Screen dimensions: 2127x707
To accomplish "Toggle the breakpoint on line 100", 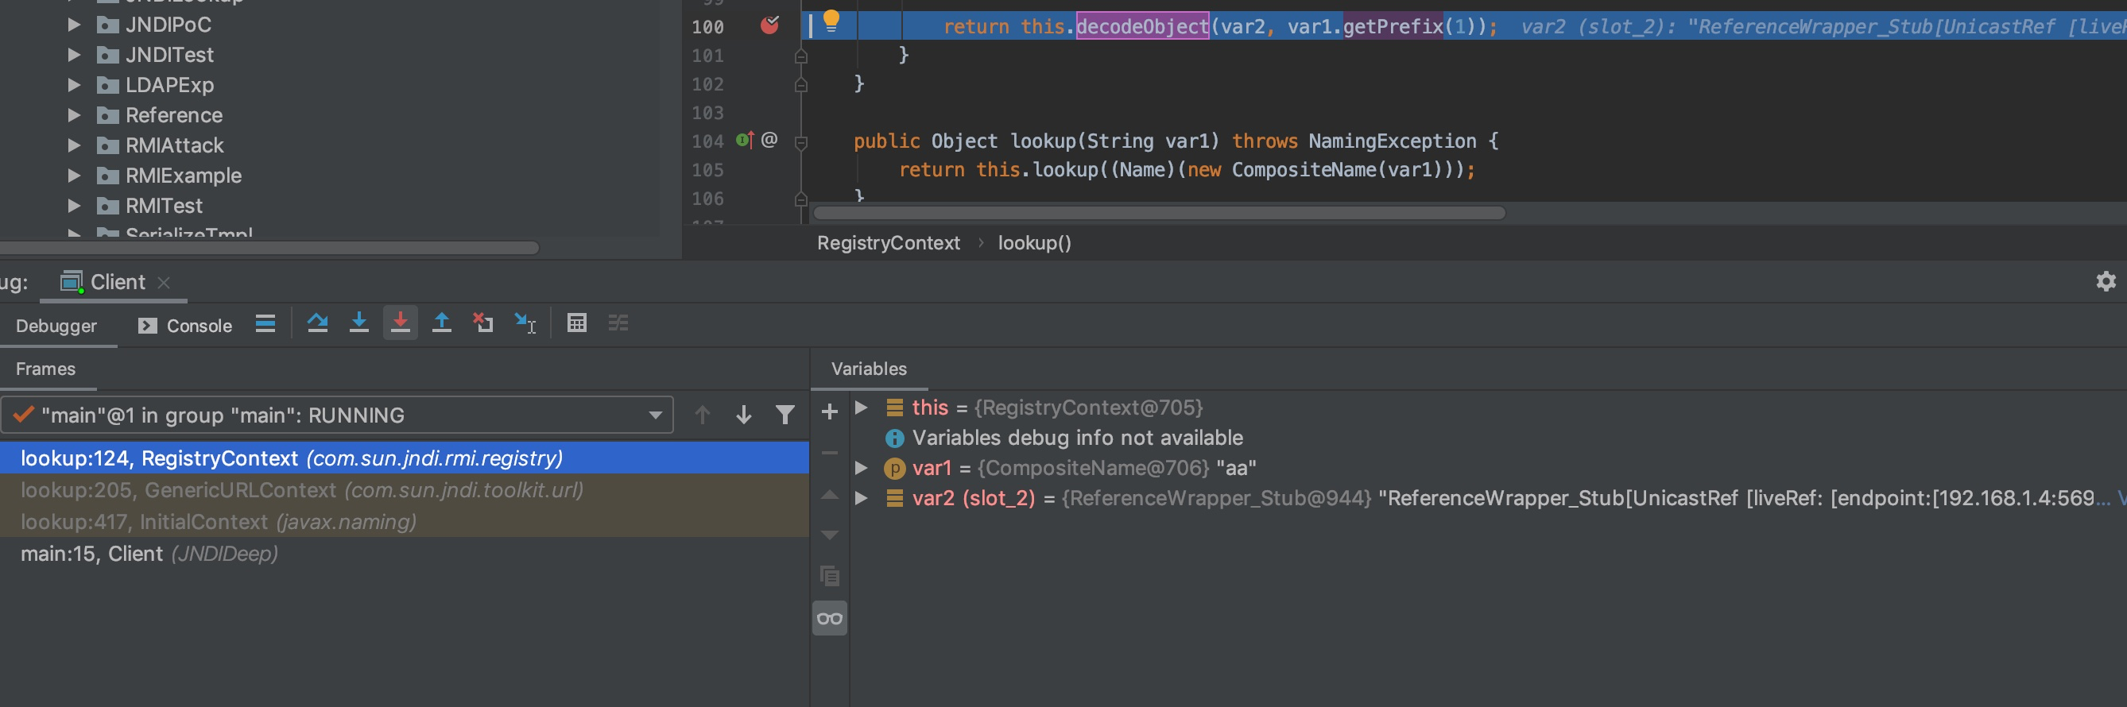I will 769,26.
